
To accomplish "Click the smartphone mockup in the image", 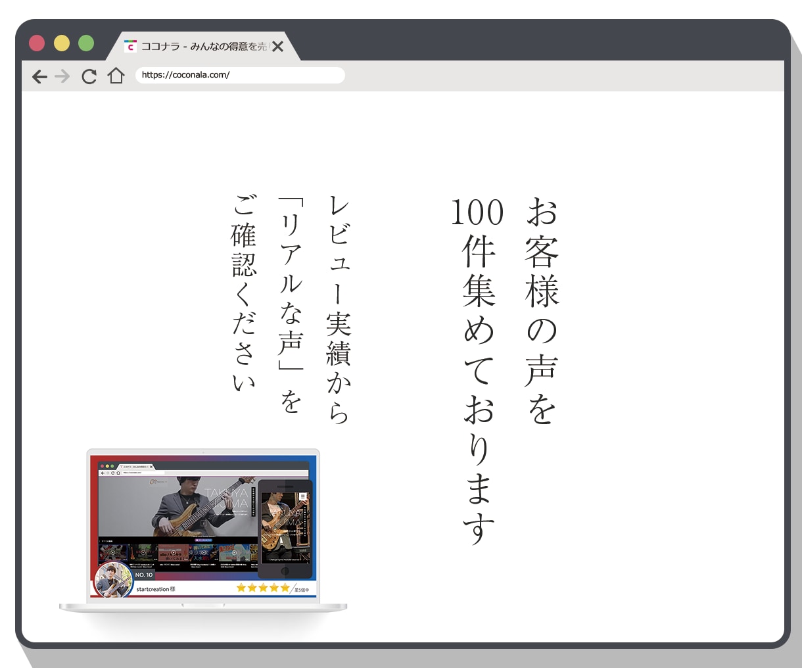I will 285,529.
